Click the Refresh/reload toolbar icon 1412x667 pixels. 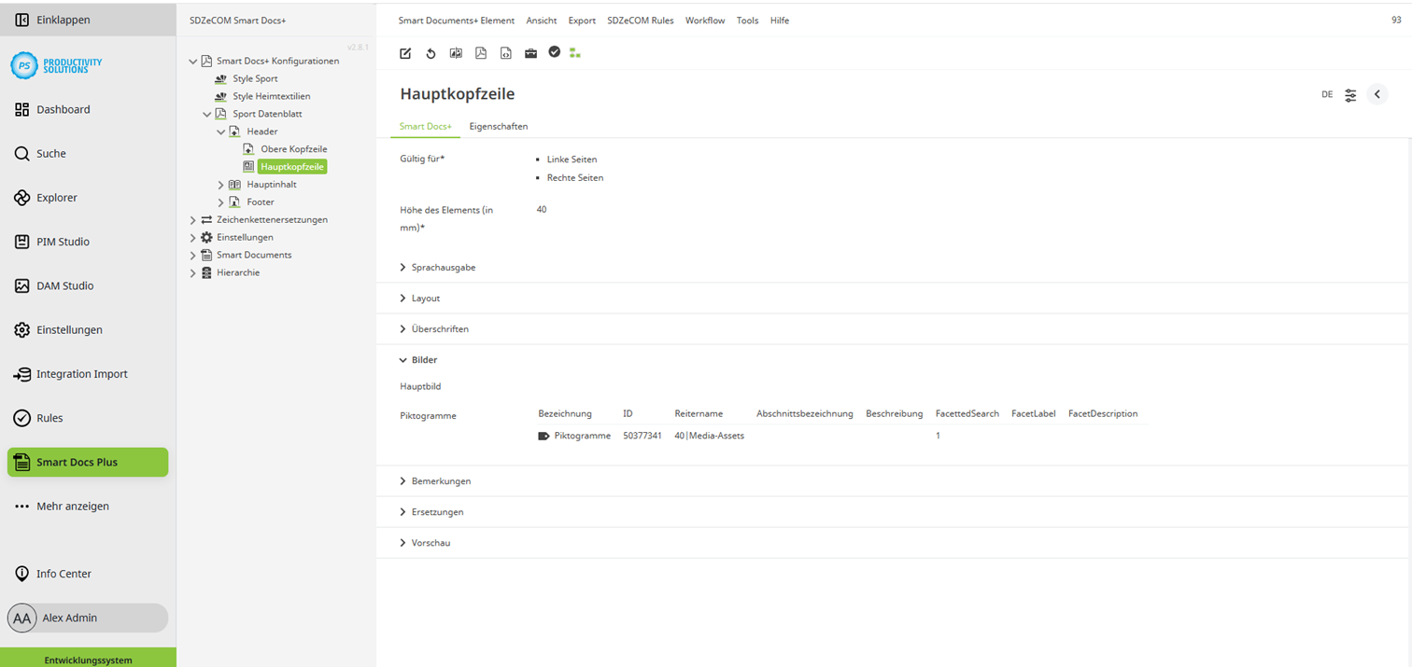[x=431, y=53]
